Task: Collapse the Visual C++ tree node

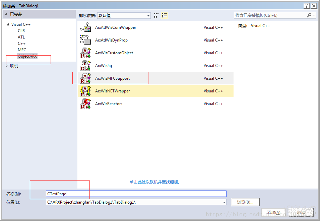Action: 8,24
